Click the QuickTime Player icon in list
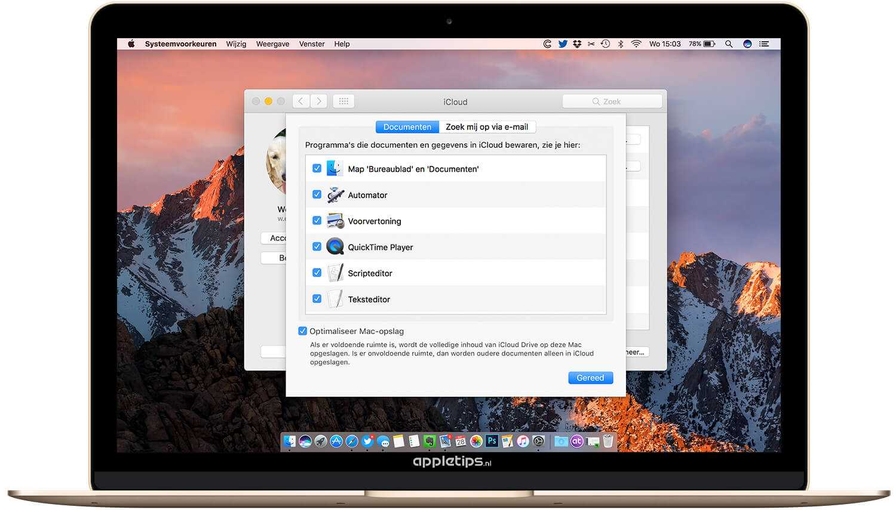This screenshot has height=510, width=896. coord(335,247)
